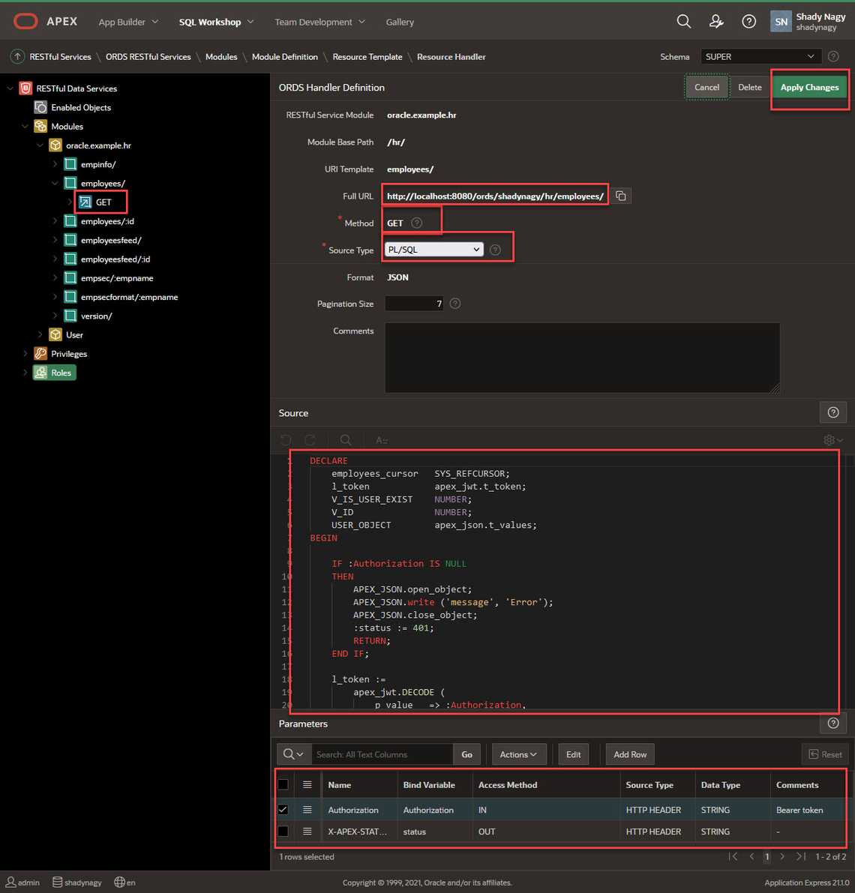The height and width of the screenshot is (893, 855).
Task: Click the Pagination Size input field
Action: (x=415, y=304)
